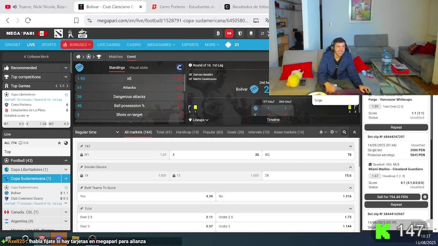This screenshot has width=438, height=246.
Task: Switch to Visual stats tab
Action: click(139, 68)
